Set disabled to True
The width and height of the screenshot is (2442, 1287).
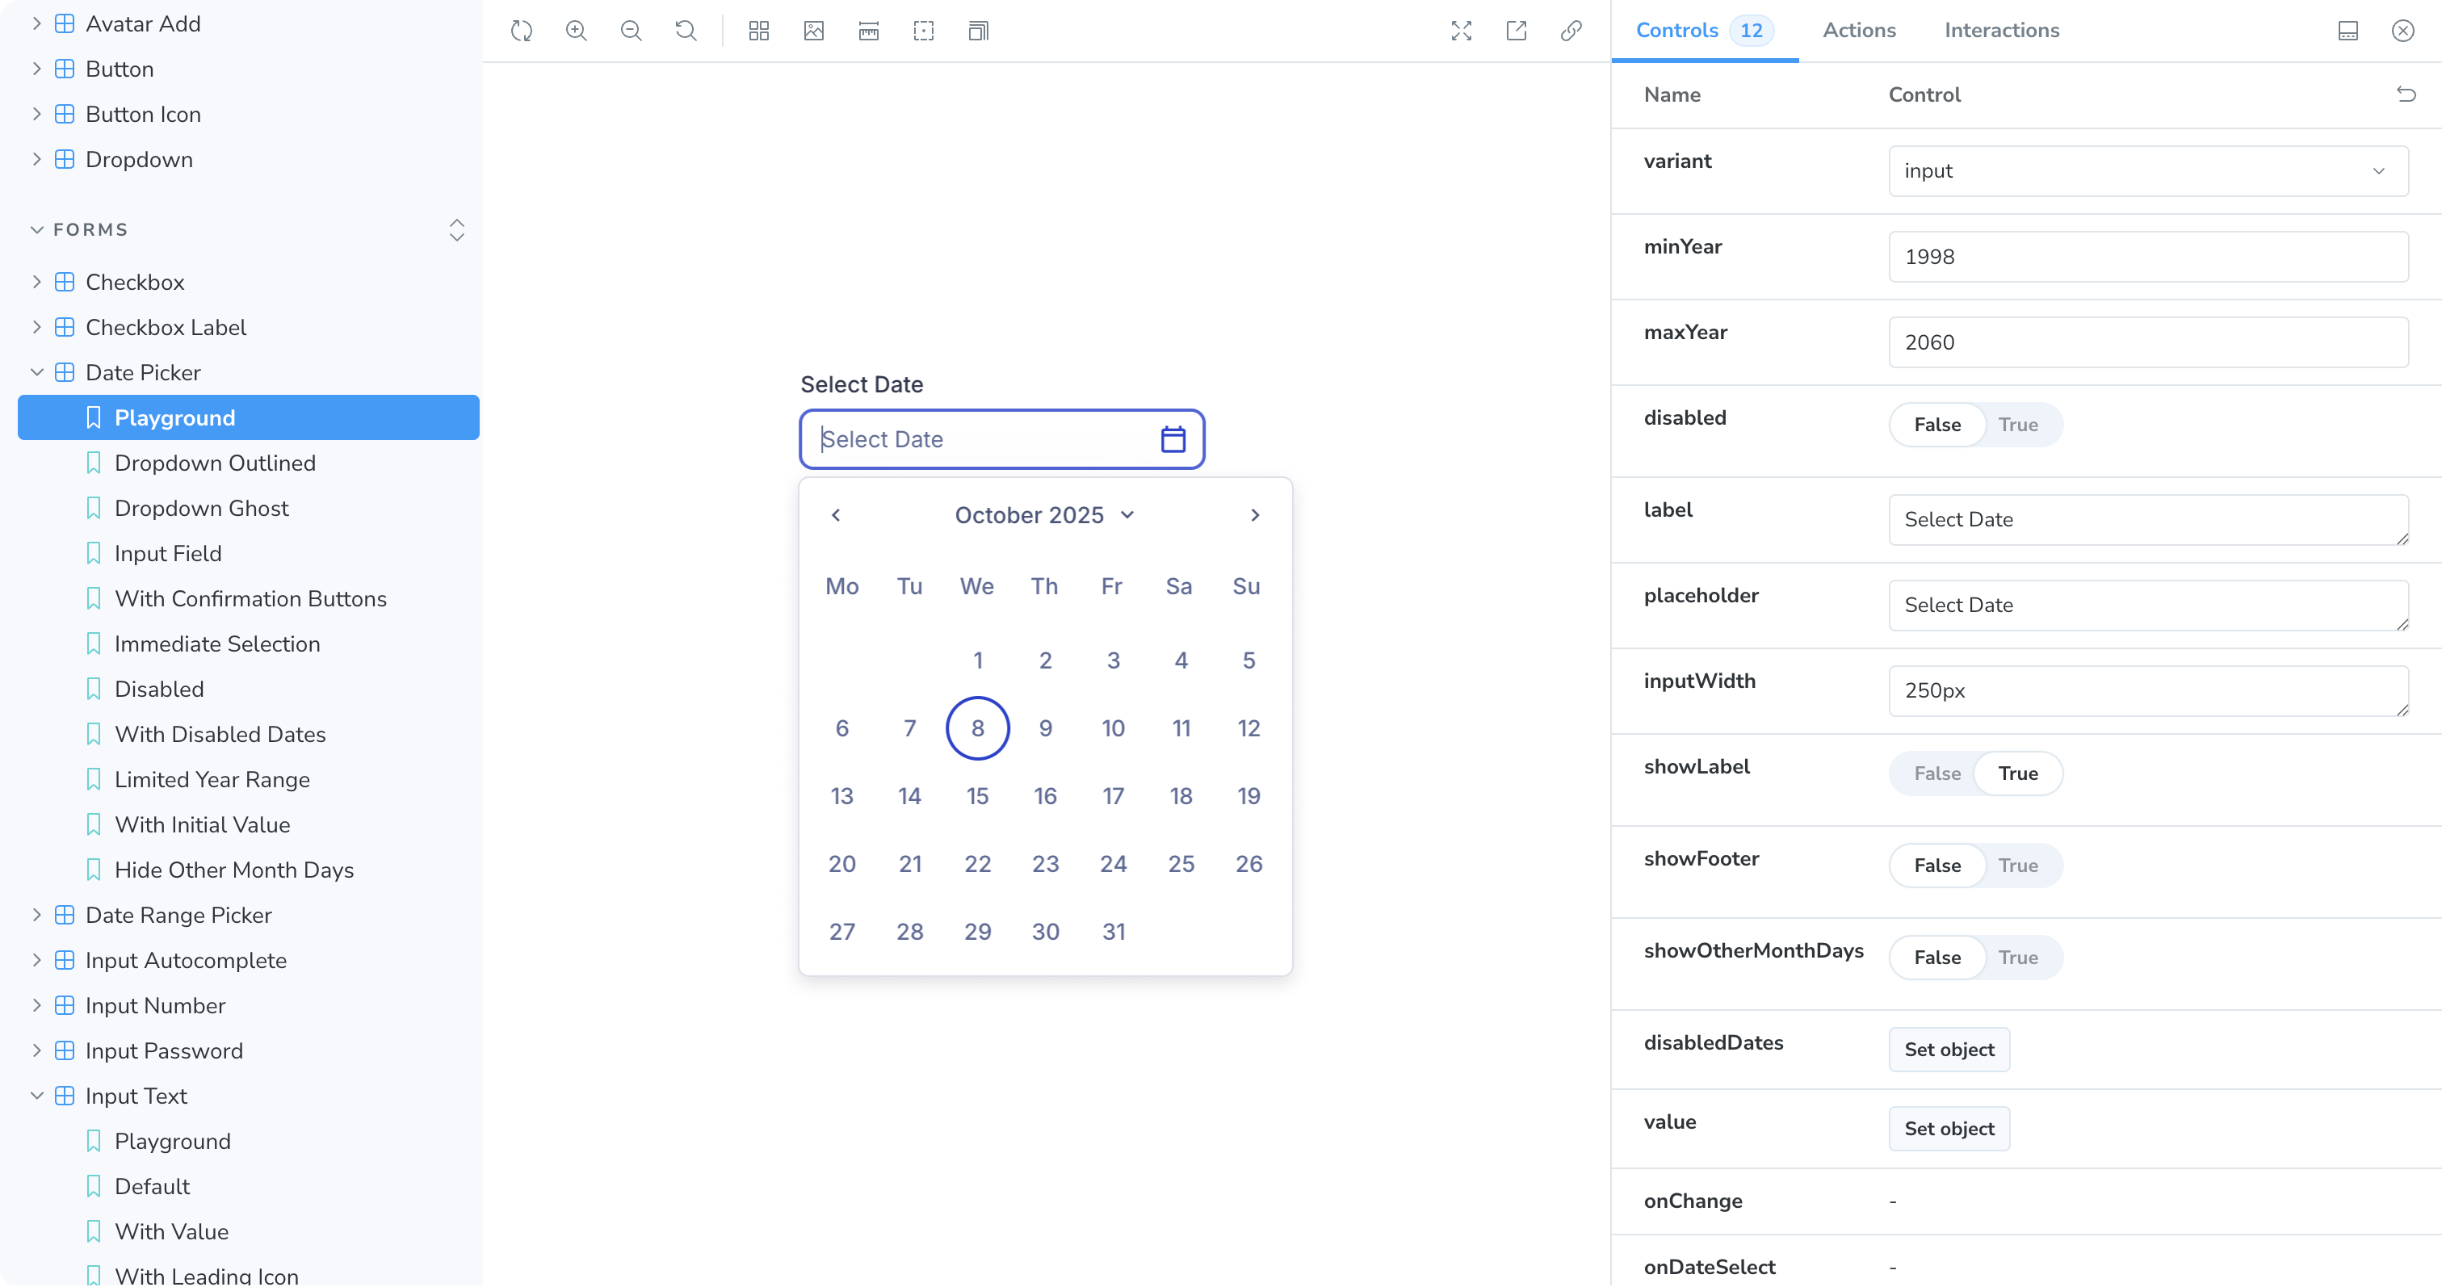coord(2019,424)
